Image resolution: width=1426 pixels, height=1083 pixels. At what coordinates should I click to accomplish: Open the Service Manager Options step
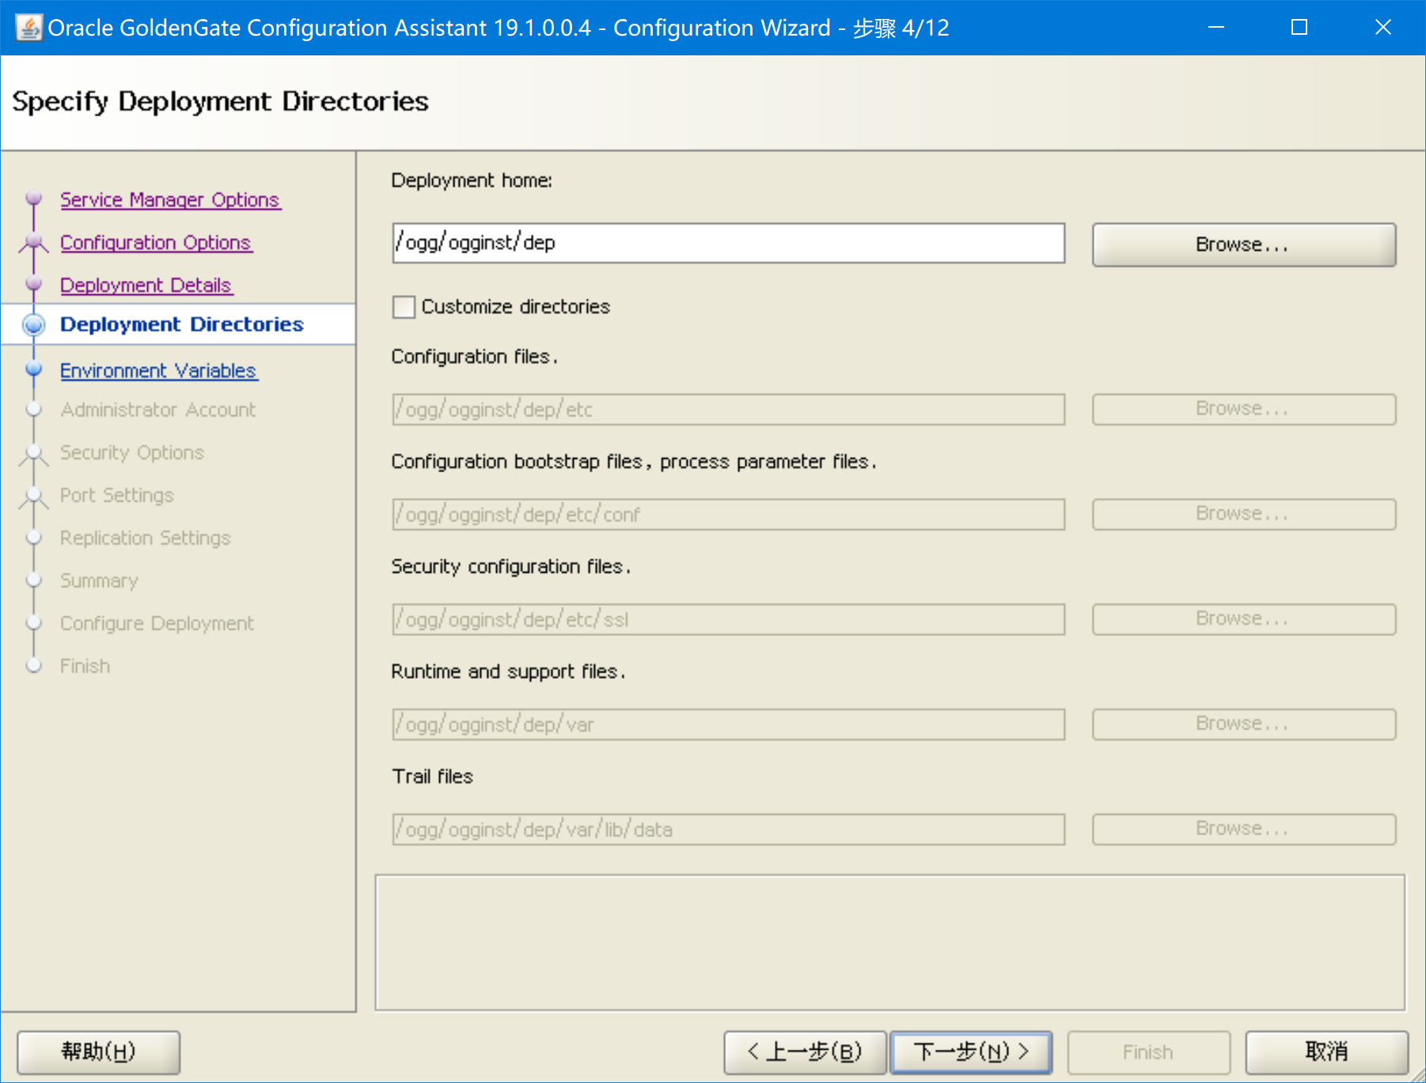tap(170, 199)
